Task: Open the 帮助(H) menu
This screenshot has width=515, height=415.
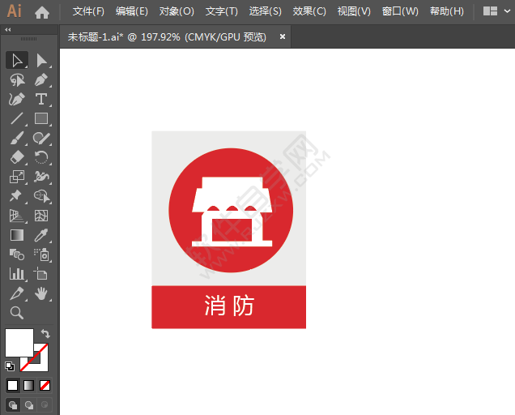Action: pos(447,11)
